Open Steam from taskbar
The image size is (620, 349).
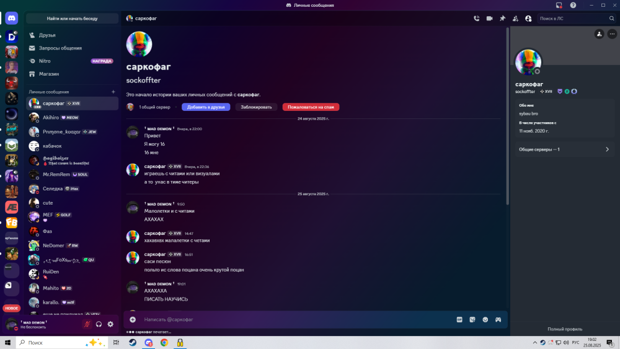(x=133, y=343)
